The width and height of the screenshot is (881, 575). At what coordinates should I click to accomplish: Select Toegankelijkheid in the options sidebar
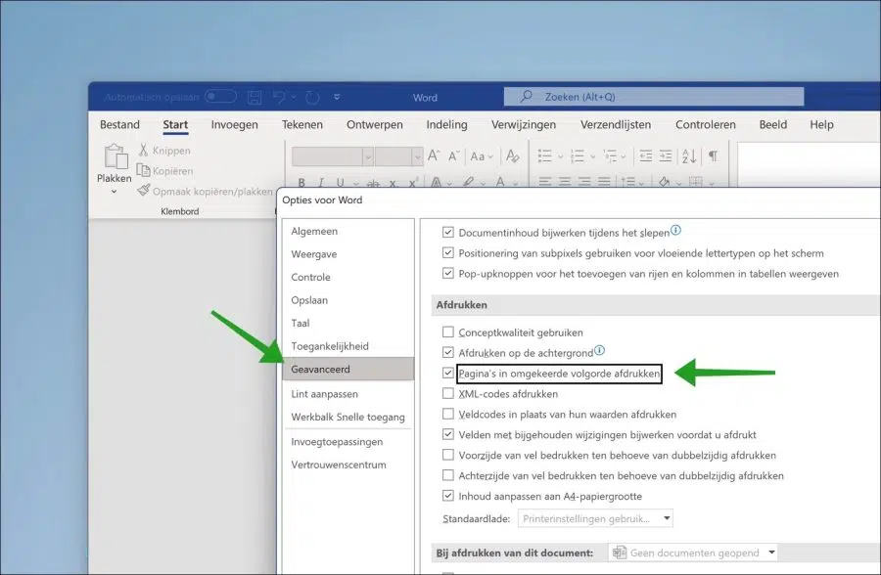pos(348,346)
